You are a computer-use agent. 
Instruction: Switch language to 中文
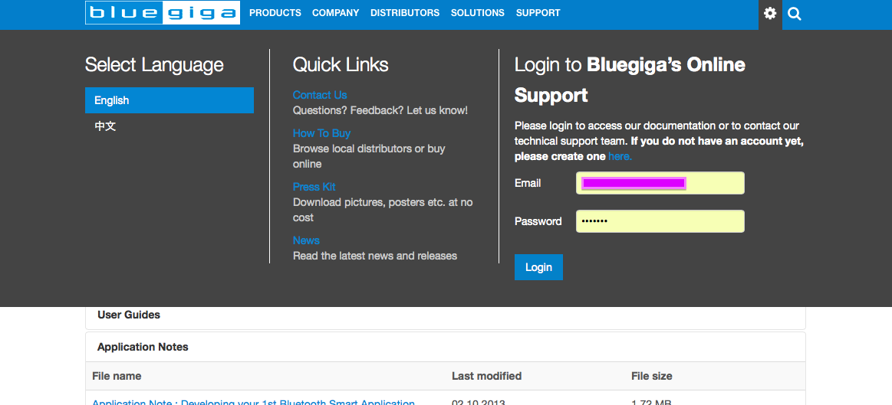click(x=105, y=126)
